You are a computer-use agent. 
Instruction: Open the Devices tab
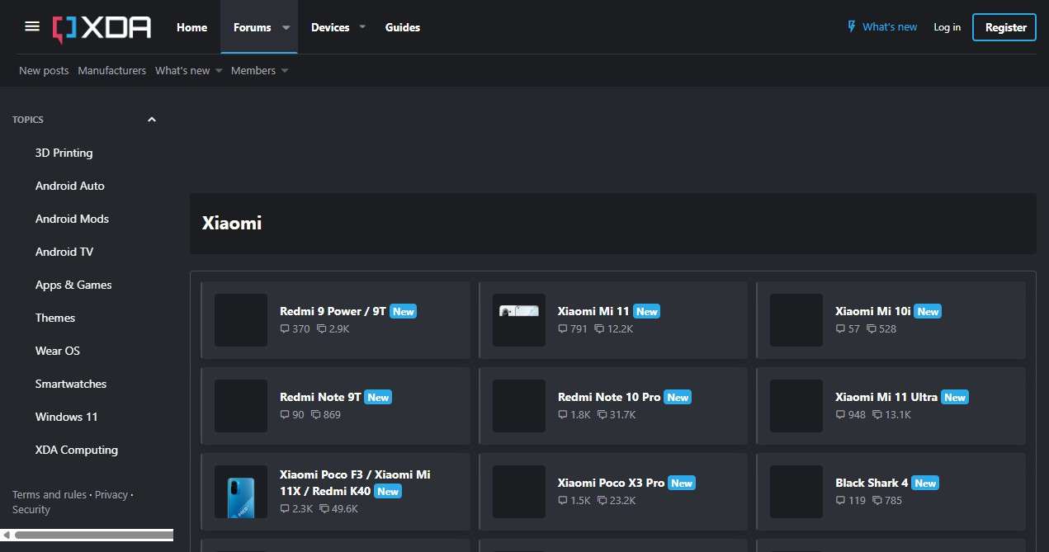[x=330, y=27]
